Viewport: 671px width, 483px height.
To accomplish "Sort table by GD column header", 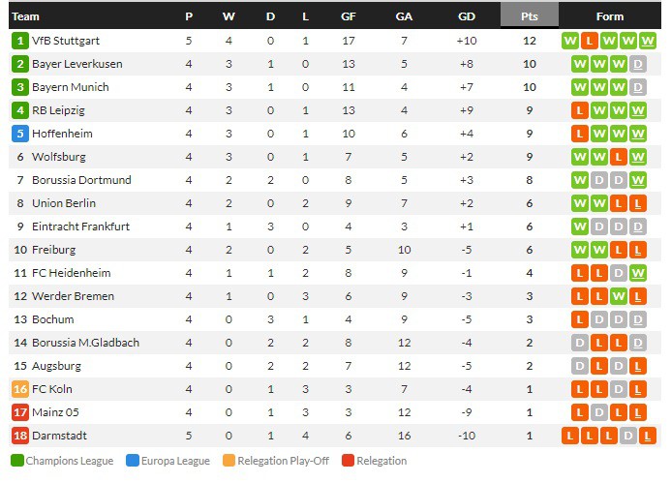I will point(467,16).
